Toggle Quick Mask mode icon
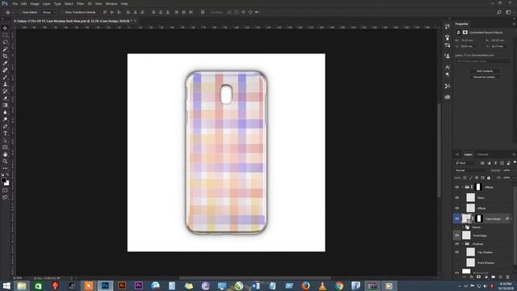 (x=5, y=191)
